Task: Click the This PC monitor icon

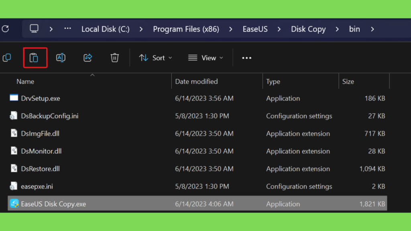Action: pyautogui.click(x=34, y=28)
